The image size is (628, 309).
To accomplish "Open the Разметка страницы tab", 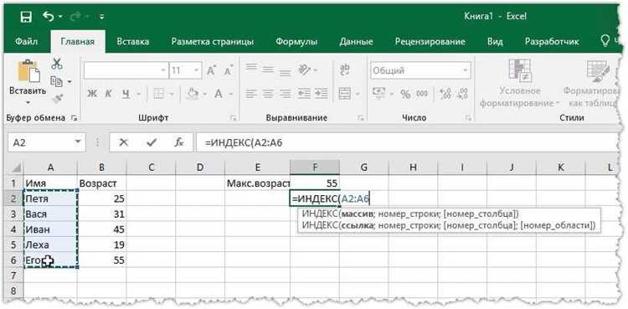I will click(213, 42).
